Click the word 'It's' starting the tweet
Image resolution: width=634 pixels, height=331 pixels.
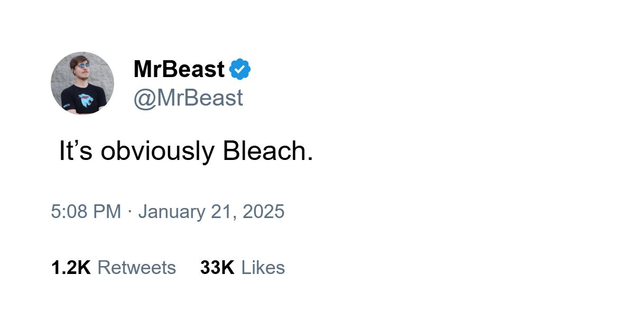click(x=76, y=151)
